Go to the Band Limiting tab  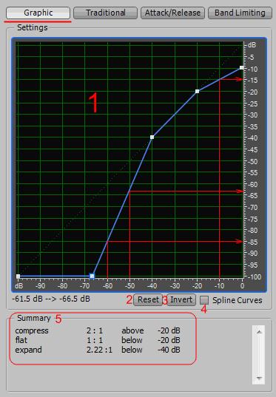[240, 13]
